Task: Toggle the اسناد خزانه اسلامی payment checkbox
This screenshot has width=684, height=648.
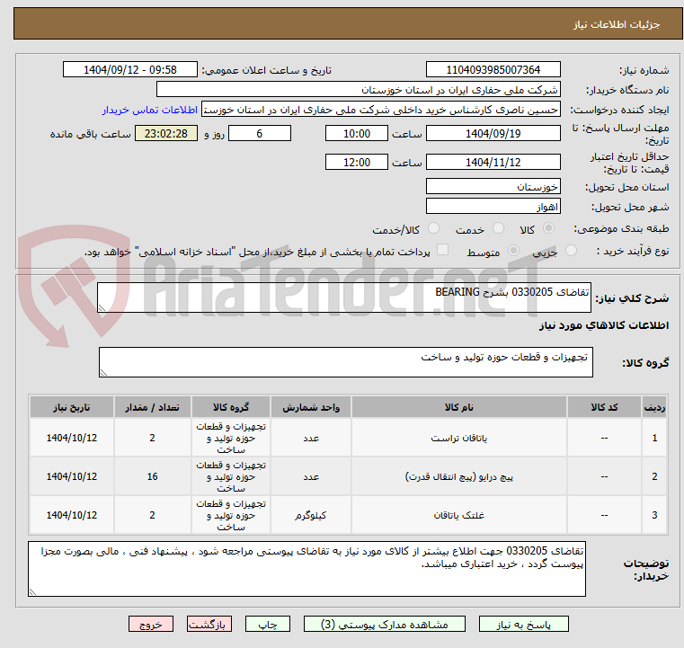Action: click(x=443, y=250)
